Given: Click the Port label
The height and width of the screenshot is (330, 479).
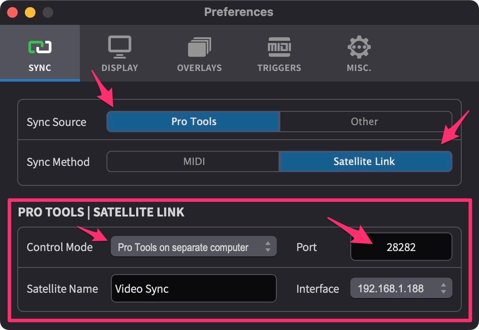Looking at the screenshot, I should (x=306, y=247).
